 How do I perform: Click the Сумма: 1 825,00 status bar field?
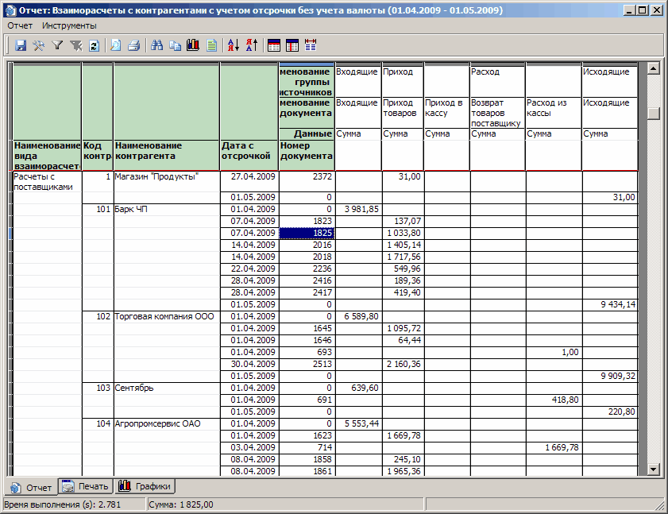coord(285,504)
